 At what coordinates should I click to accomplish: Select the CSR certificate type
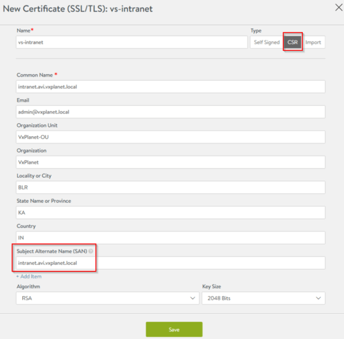tap(293, 42)
